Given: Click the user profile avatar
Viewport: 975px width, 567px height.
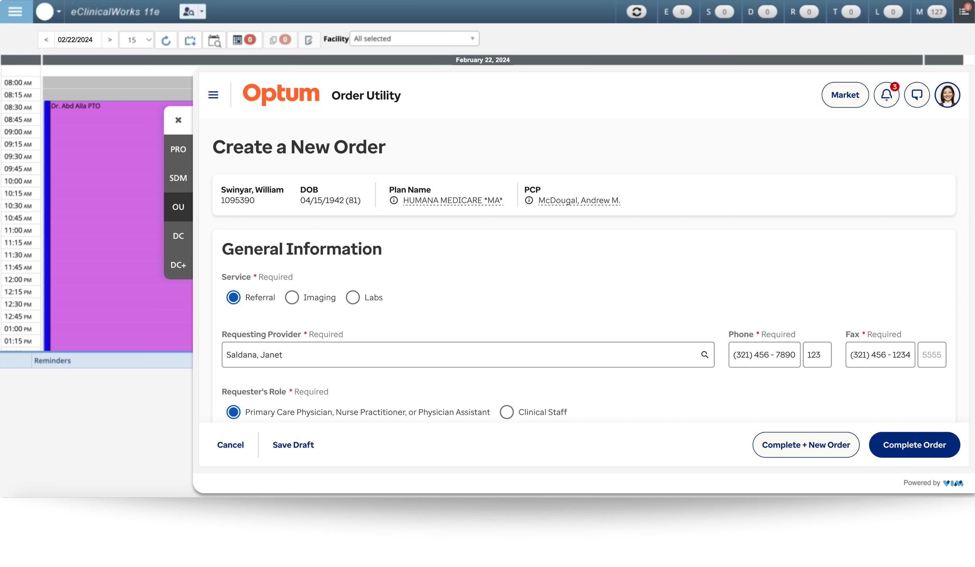Looking at the screenshot, I should tap(947, 95).
